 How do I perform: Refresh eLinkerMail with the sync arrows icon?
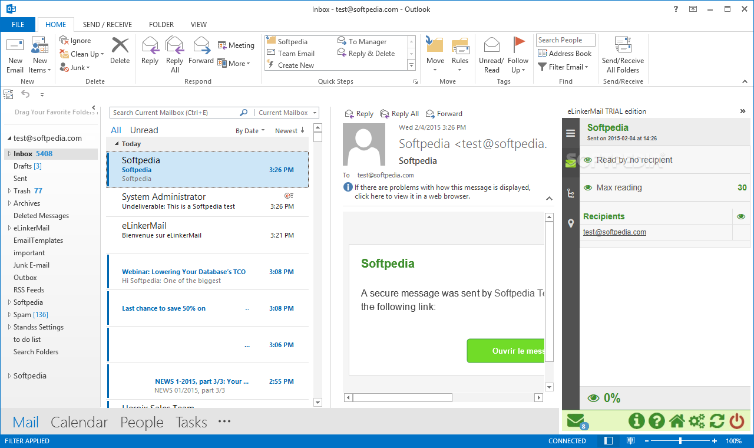pos(717,421)
